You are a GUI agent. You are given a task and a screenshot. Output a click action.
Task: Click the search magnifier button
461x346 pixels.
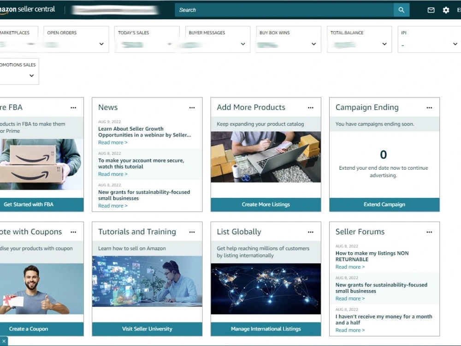click(402, 10)
